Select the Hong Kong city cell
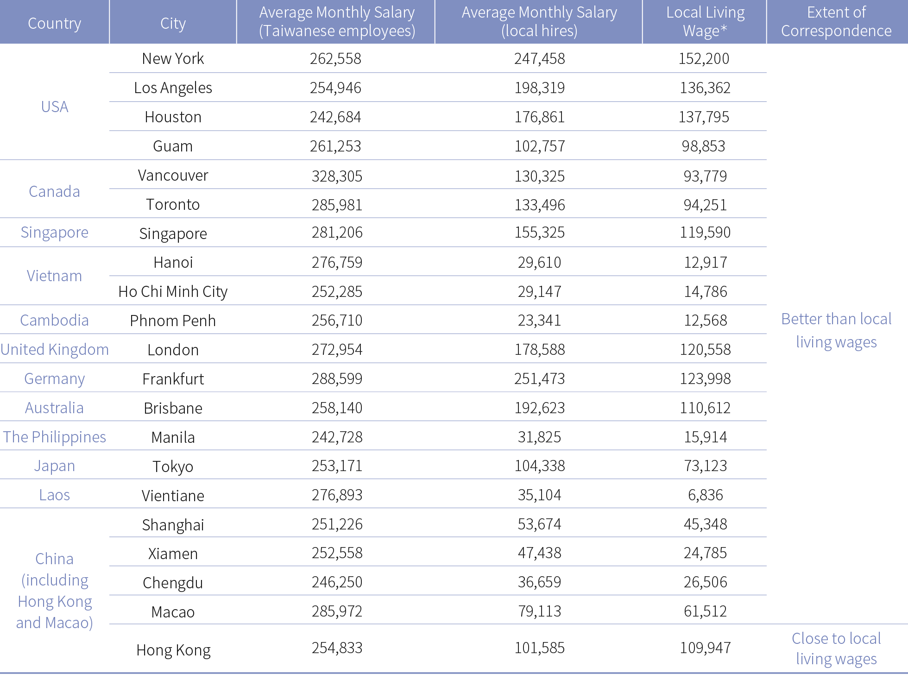The image size is (908, 680). pos(173,650)
